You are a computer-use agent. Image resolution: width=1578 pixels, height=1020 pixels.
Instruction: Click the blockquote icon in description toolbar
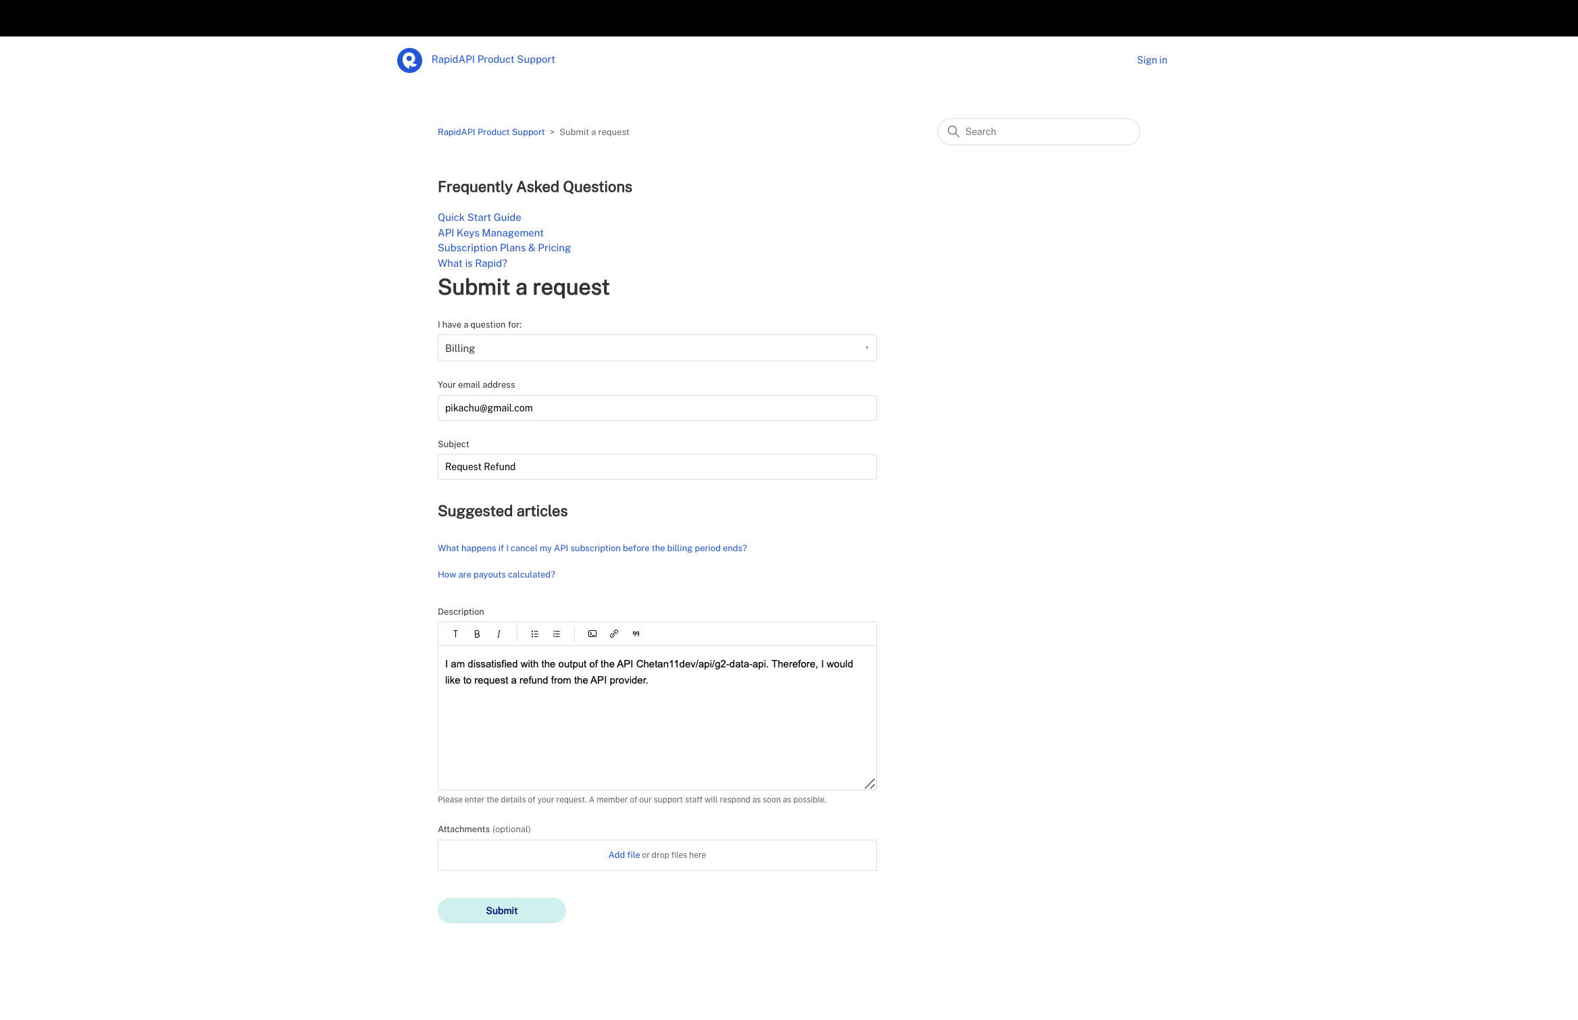pyautogui.click(x=637, y=632)
